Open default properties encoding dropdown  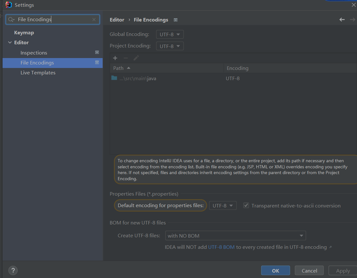point(223,206)
